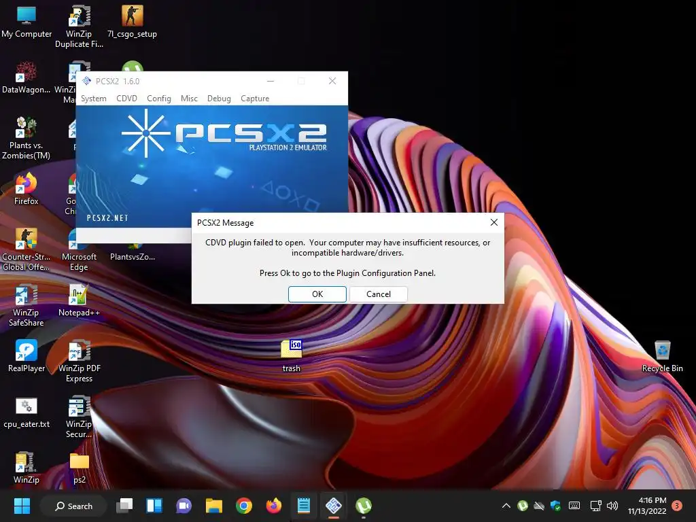Select the My Computer desktop icon
The width and height of the screenshot is (696, 522).
[x=27, y=22]
